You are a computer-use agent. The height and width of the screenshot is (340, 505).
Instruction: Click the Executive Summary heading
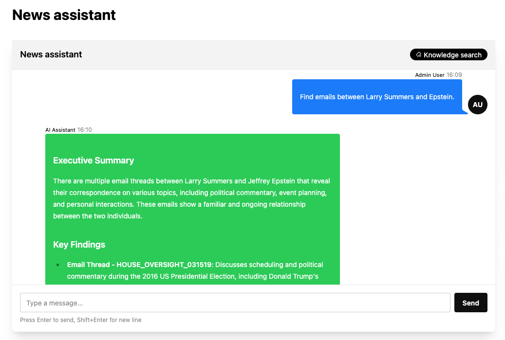[94, 161]
